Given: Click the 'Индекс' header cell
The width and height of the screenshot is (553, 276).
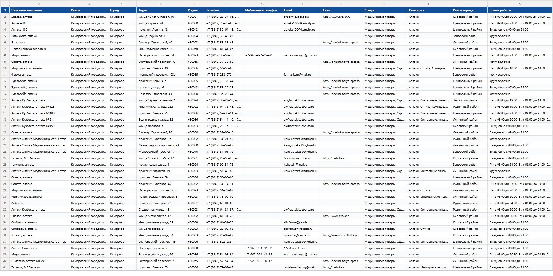Looking at the screenshot, I should pyautogui.click(x=195, y=10).
